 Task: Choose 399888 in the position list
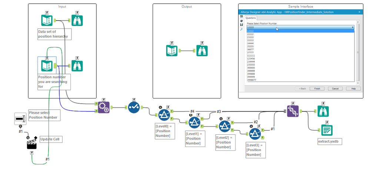pos(300,74)
